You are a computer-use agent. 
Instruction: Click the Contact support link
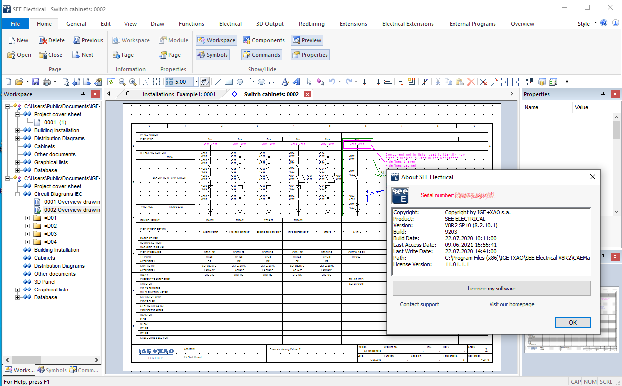(420, 304)
